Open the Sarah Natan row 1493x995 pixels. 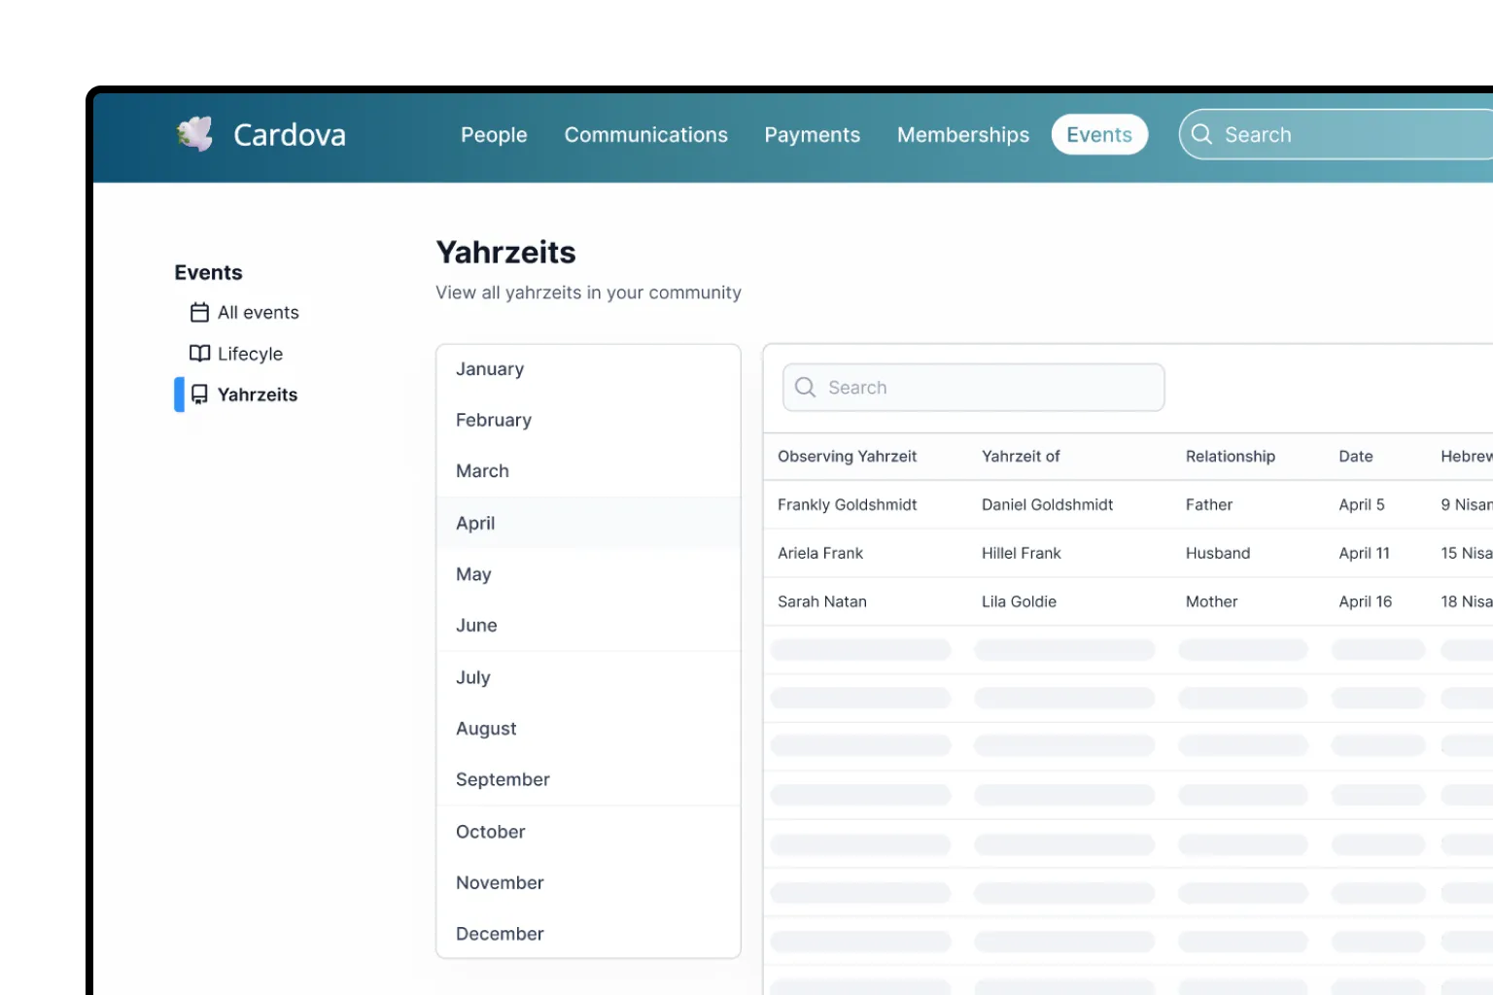tap(1128, 601)
